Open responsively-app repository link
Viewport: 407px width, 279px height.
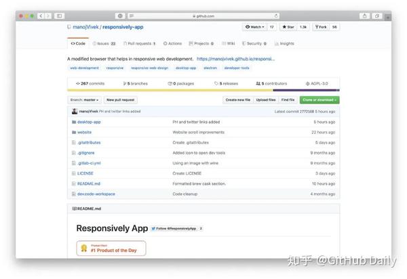123,27
